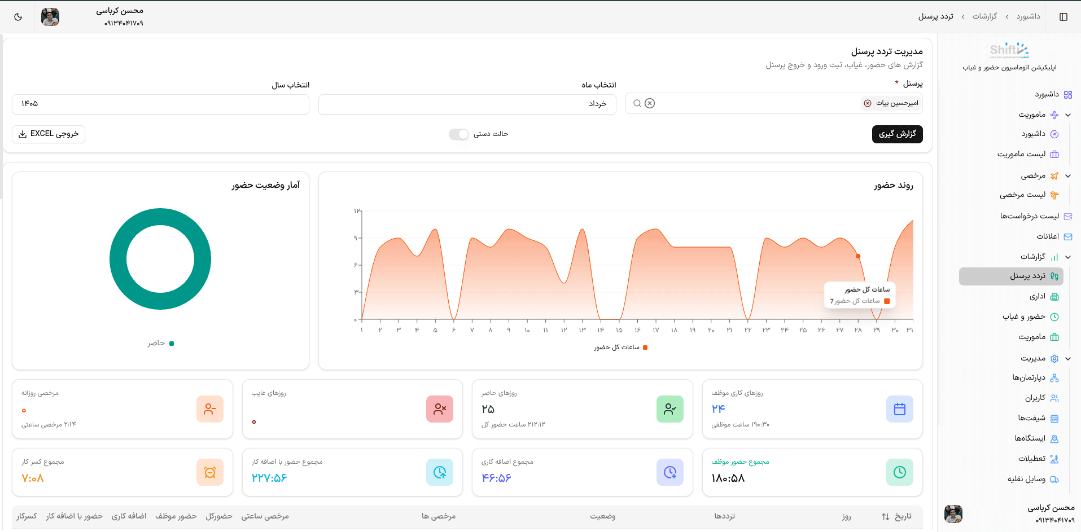Viewport: 1081px width, 532px height.
Task: Open لیست ماموریت in the sidebar
Action: click(x=1027, y=154)
